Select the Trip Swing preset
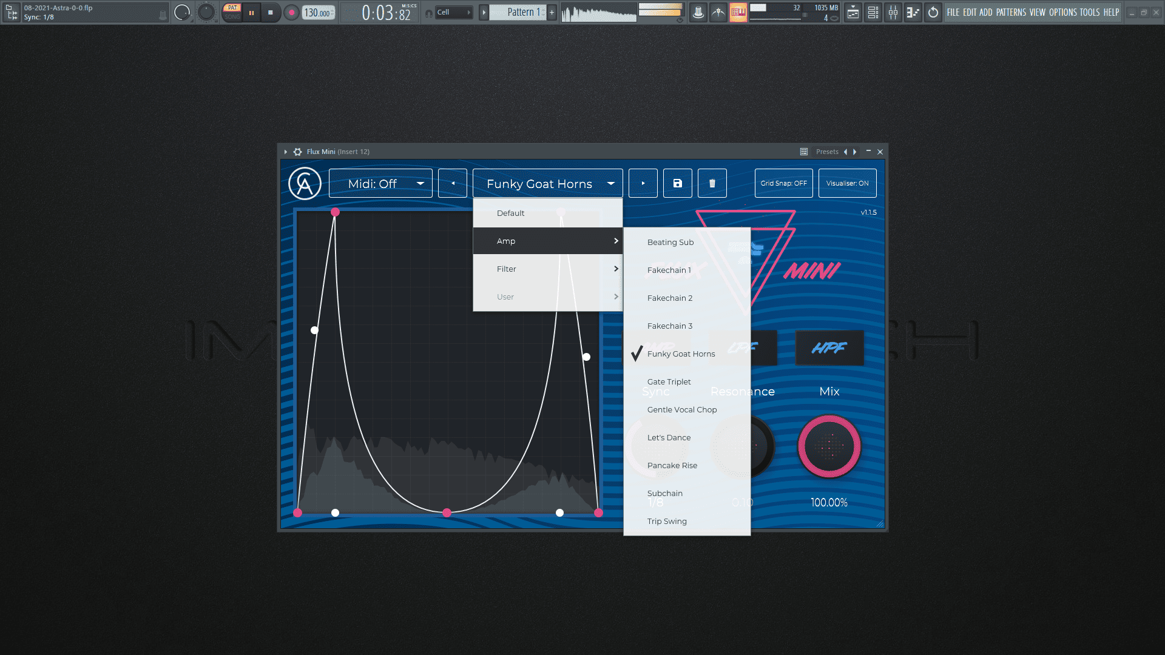Viewport: 1165px width, 655px height. coord(687,522)
